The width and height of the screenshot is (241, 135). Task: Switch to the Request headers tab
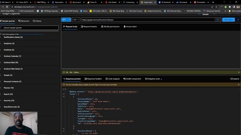point(89,27)
